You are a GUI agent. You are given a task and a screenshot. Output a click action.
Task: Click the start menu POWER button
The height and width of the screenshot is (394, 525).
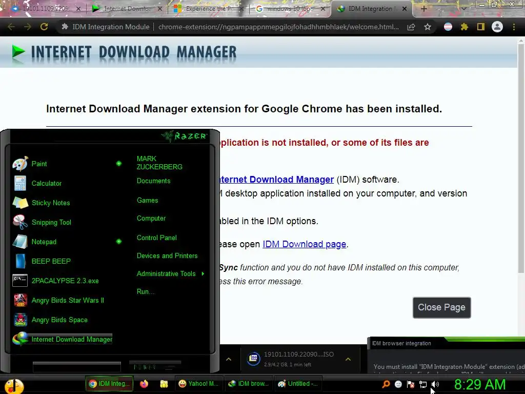coord(155,367)
